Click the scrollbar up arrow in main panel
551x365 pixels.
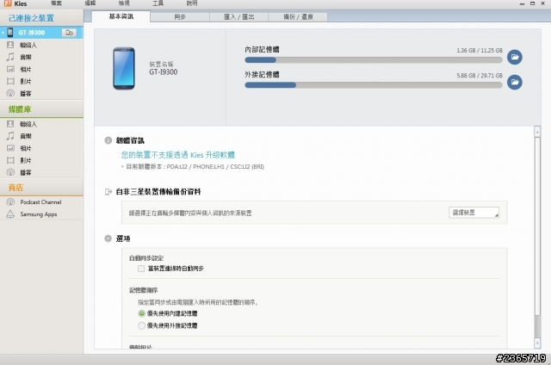click(x=537, y=132)
